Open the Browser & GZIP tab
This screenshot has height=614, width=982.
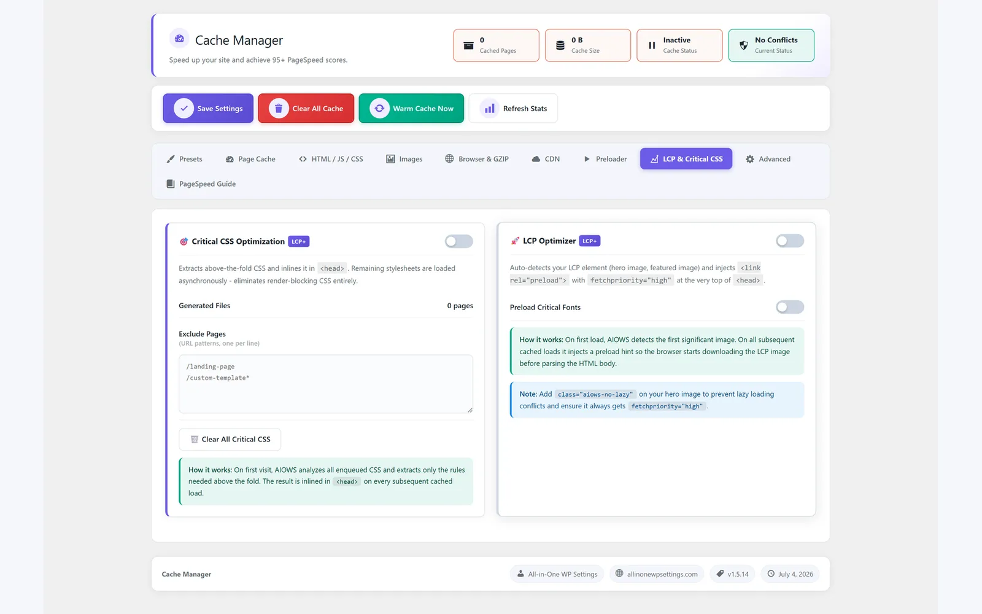[477, 159]
